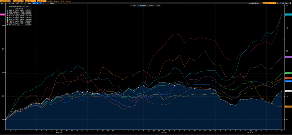Click the NVDA cyan legend swatch
292x135 pixels.
tap(8, 19)
